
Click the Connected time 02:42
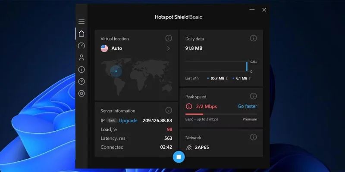click(x=166, y=147)
